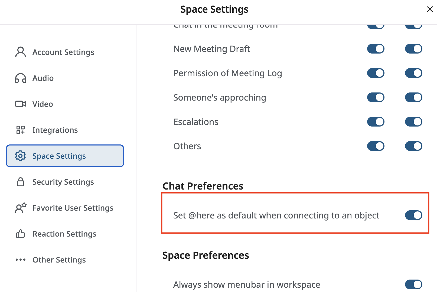This screenshot has height=292, width=437.
Task: Toggle the left Someone's approching switch
Action: tap(376, 97)
